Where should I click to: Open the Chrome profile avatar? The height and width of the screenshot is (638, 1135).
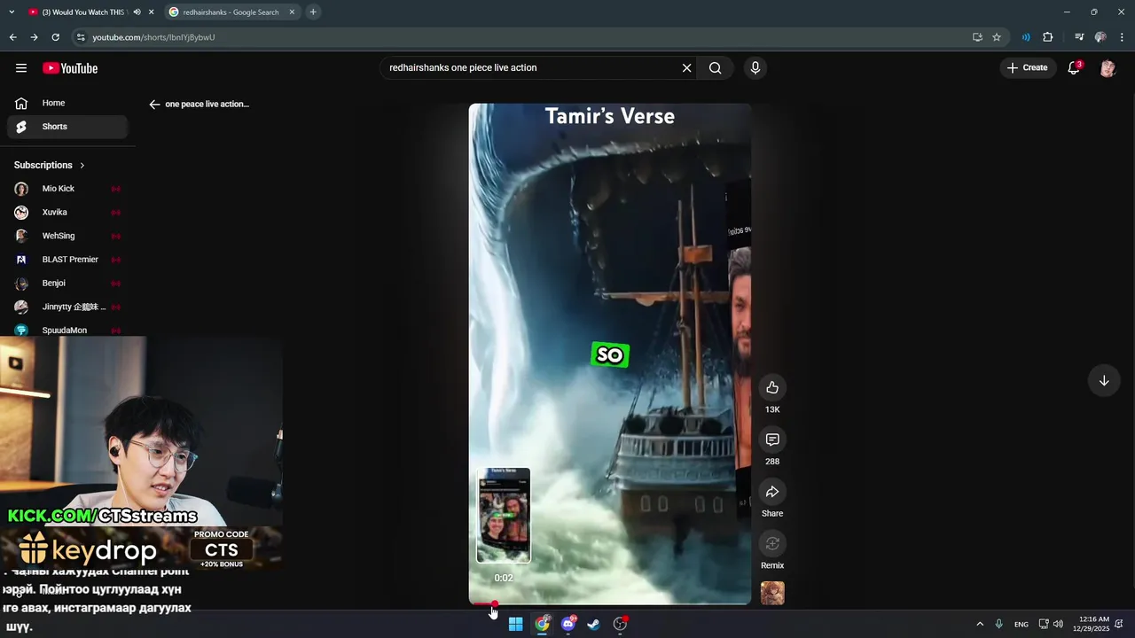(1100, 37)
